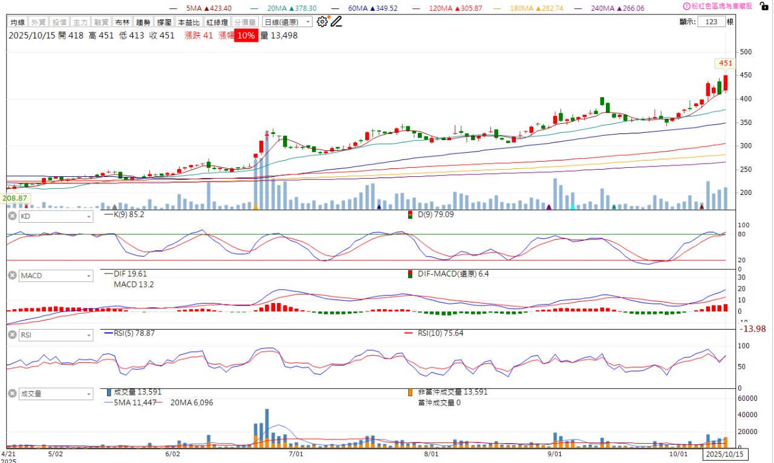Image resolution: width=774 pixels, height=463 pixels.
Task: Select the pencil drawing tool
Action: tap(336, 22)
